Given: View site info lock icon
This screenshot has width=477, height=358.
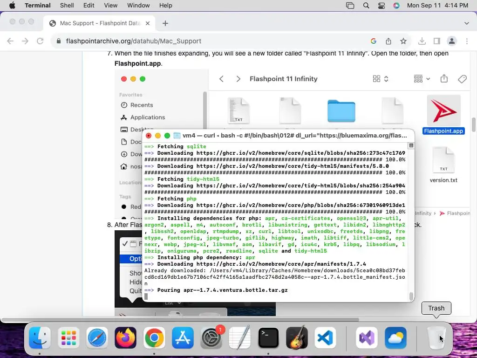Looking at the screenshot, I should 59,41.
